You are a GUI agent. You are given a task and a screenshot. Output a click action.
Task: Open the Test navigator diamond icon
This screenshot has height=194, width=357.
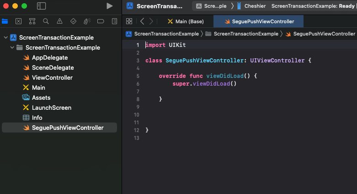tap(73, 21)
